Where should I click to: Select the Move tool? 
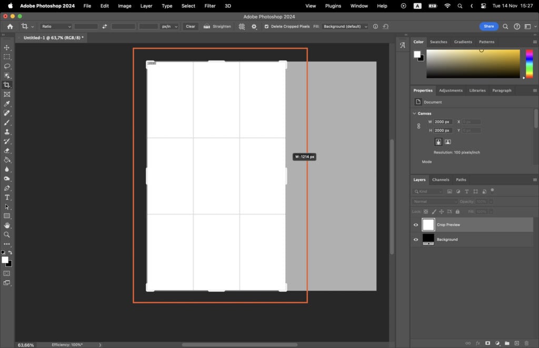pyautogui.click(x=7, y=47)
